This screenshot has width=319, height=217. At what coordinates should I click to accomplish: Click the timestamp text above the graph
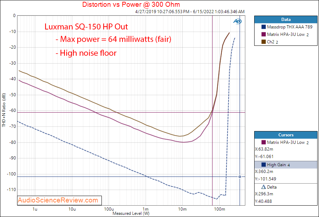190,12
